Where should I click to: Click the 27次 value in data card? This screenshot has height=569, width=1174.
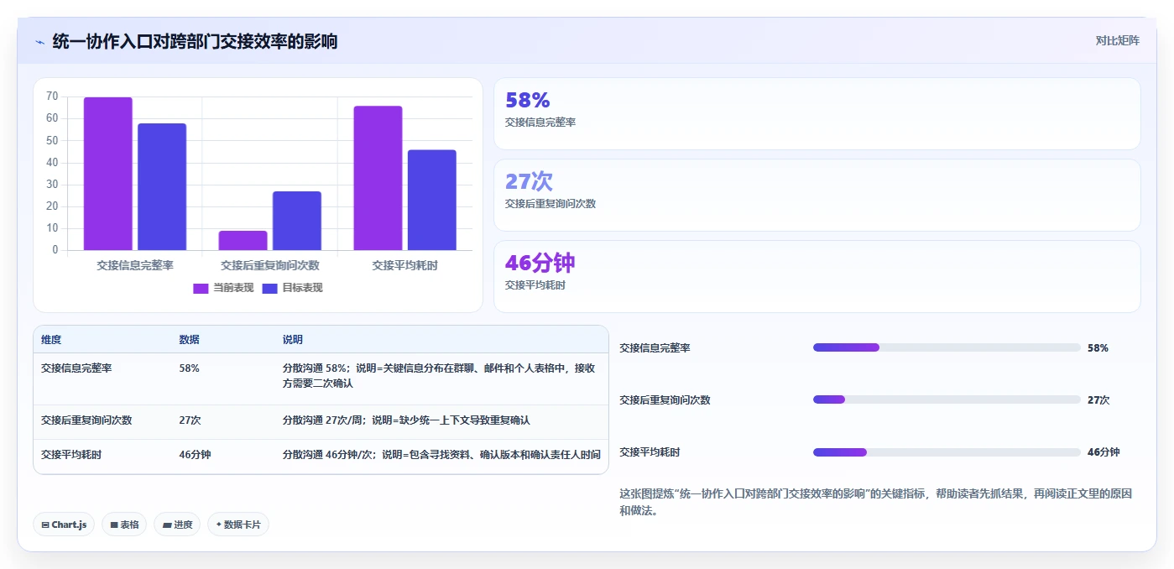529,181
